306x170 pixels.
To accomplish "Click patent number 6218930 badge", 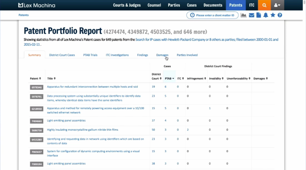I will click(x=36, y=109).
